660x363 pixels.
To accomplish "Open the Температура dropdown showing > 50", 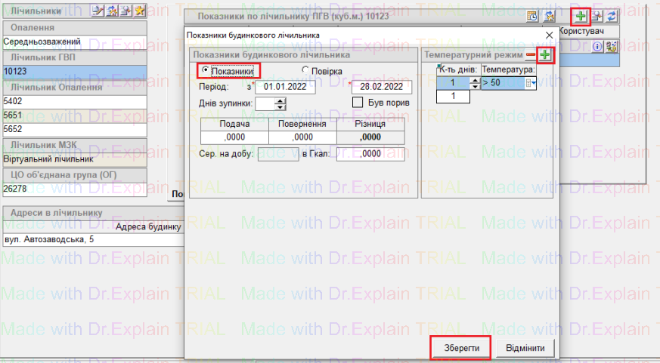I will [533, 84].
